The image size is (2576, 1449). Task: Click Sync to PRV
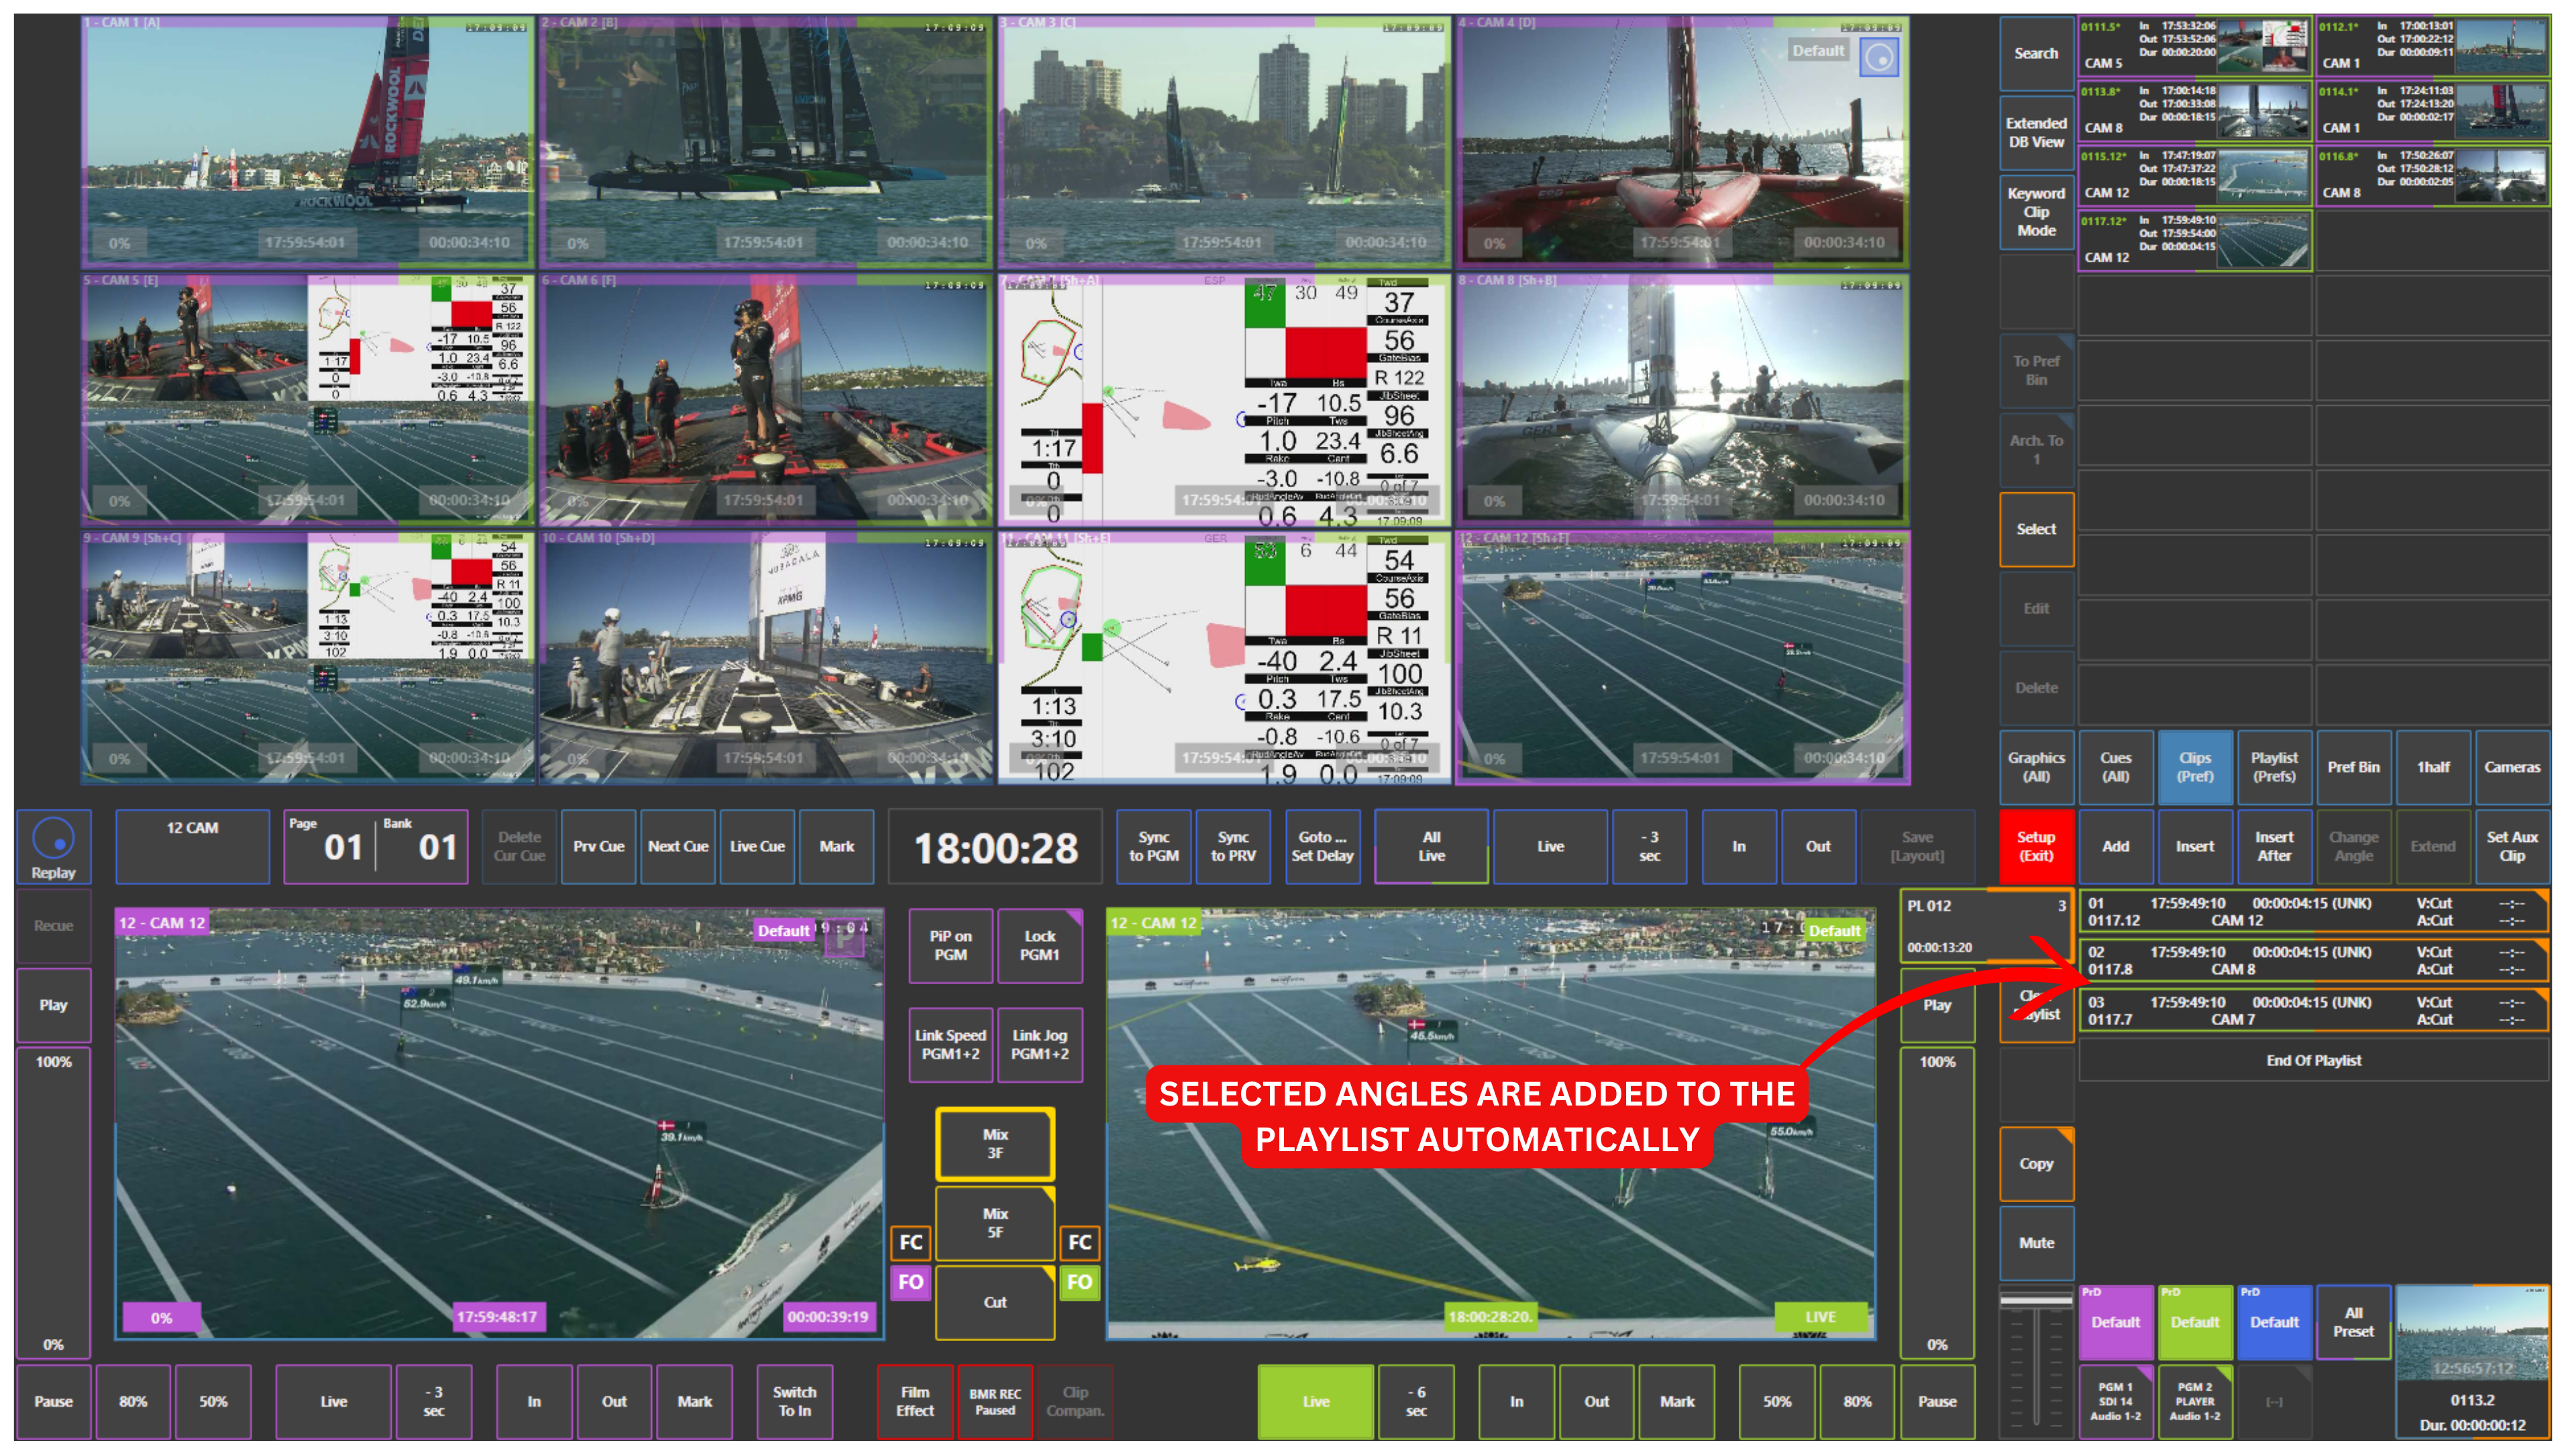point(1233,846)
